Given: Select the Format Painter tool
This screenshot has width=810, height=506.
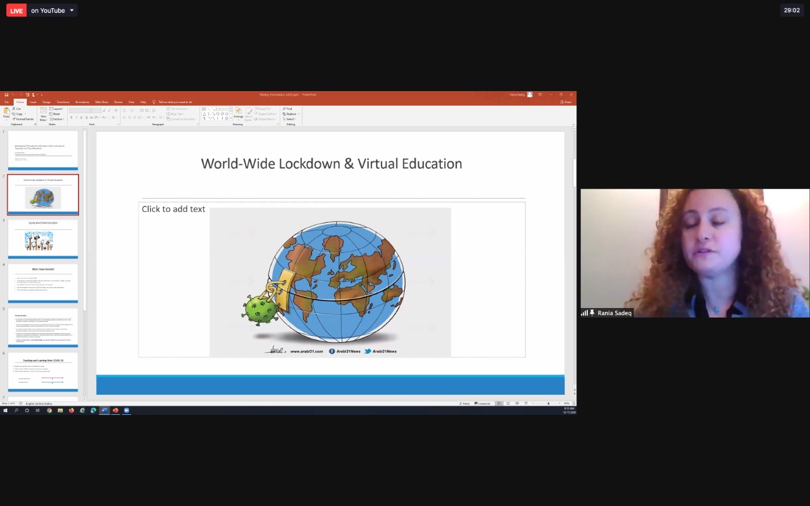Looking at the screenshot, I should tap(24, 119).
